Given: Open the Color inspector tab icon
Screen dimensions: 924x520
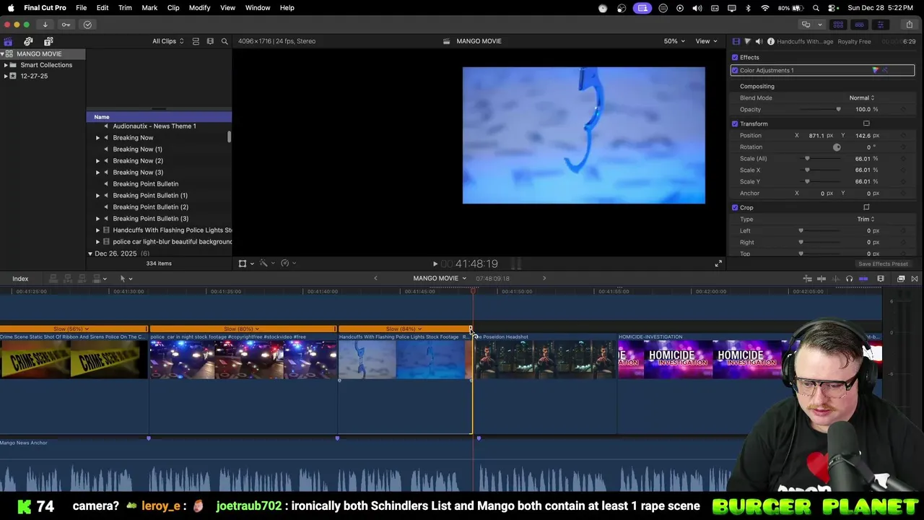Looking at the screenshot, I should click(747, 41).
